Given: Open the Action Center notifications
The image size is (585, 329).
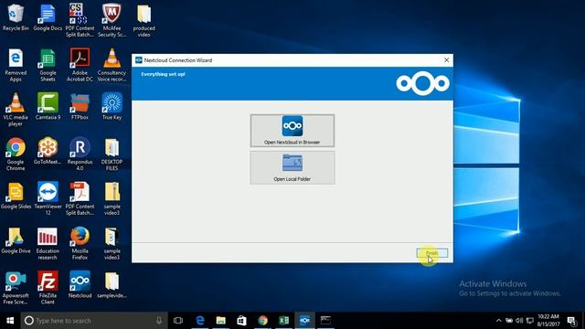Looking at the screenshot, I should tap(572, 321).
